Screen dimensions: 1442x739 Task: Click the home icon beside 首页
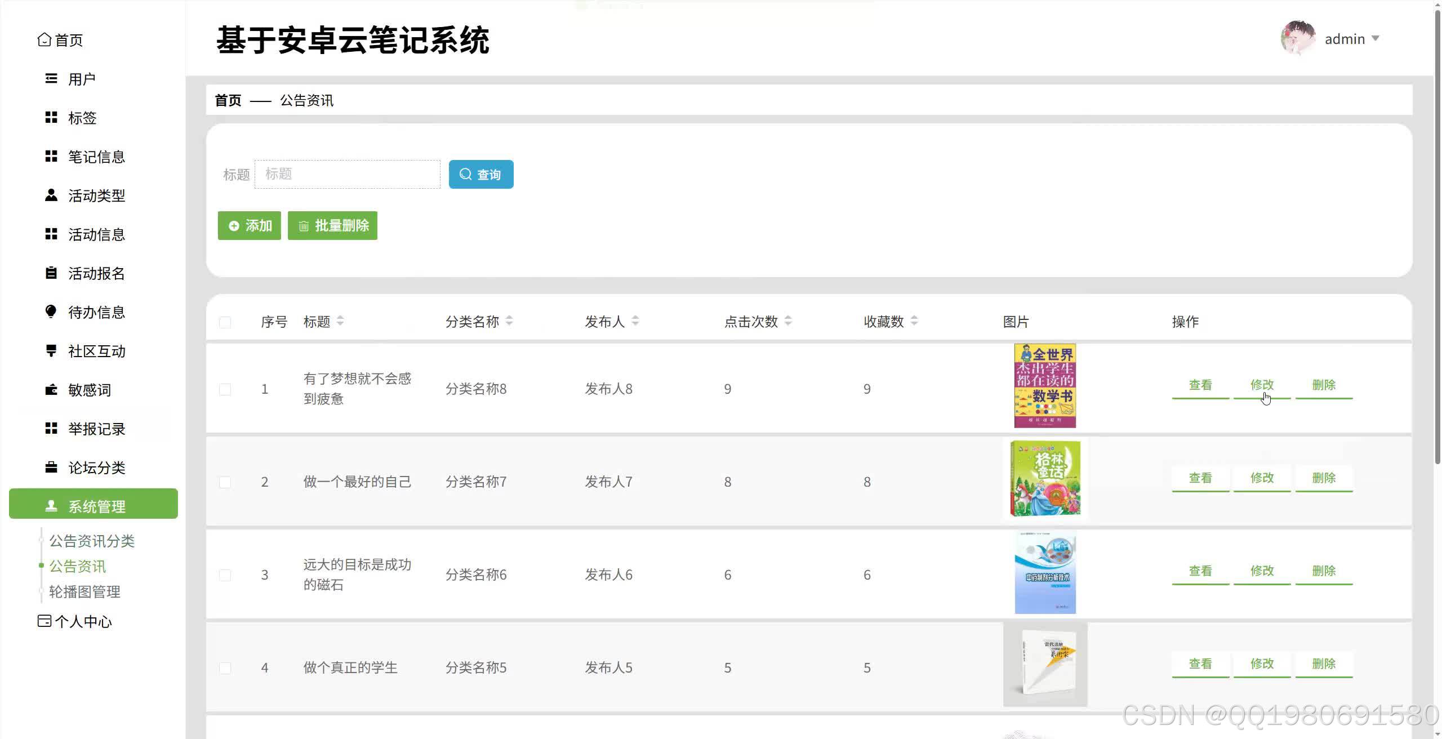[x=44, y=40]
